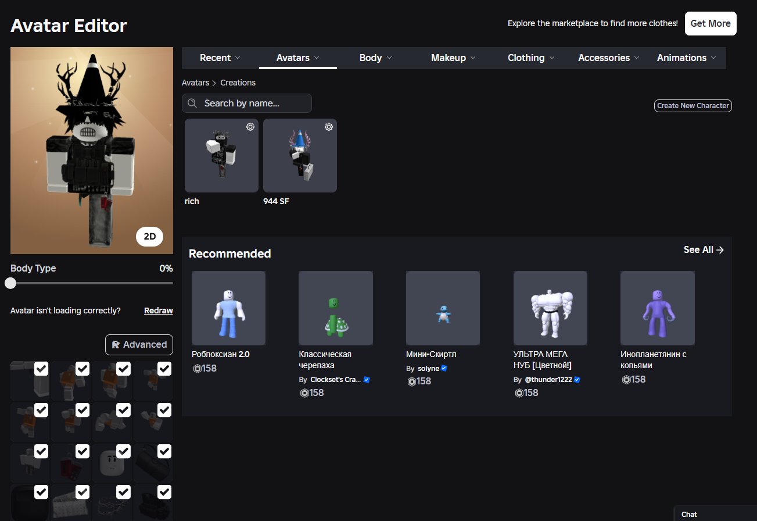Click the arrow icon next to See All
The width and height of the screenshot is (757, 521).
[x=720, y=249]
